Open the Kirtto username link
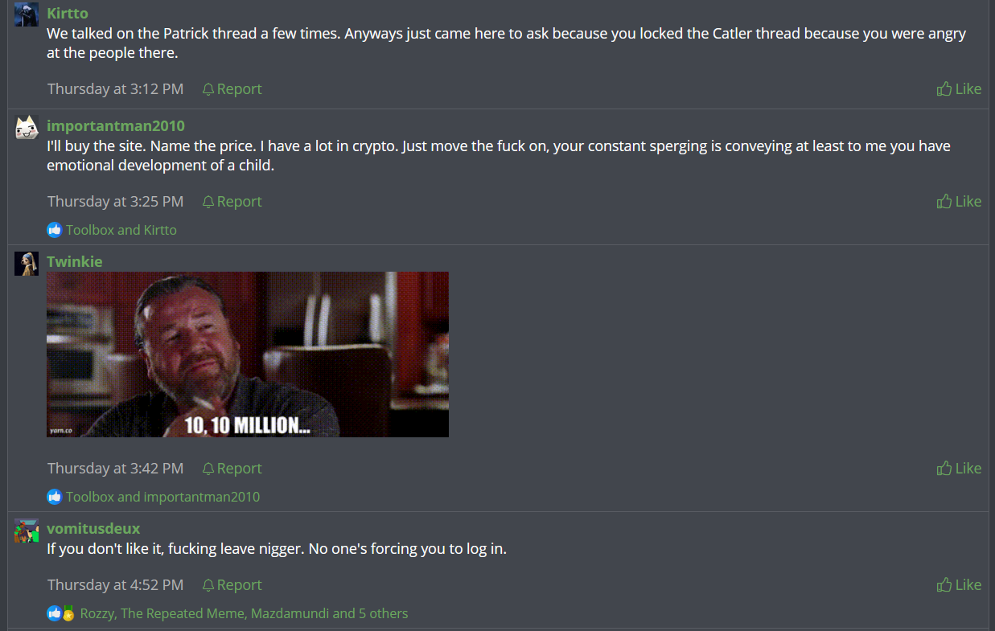This screenshot has height=631, width=995. 68,14
